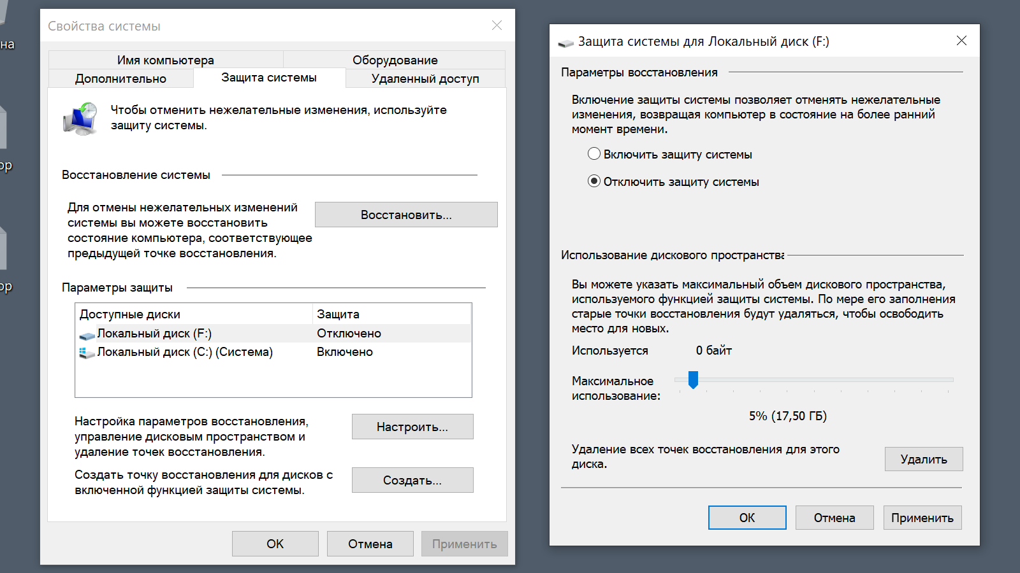Image resolution: width=1020 pixels, height=573 pixels.
Task: Open the Оборудование tab
Action: 395,60
